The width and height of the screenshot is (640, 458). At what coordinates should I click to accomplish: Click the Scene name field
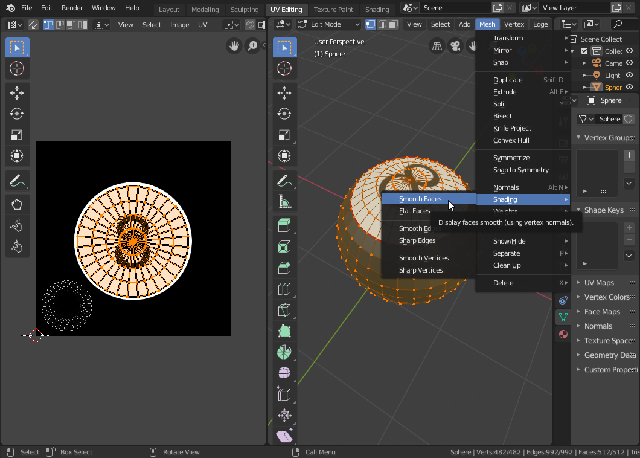coord(455,8)
